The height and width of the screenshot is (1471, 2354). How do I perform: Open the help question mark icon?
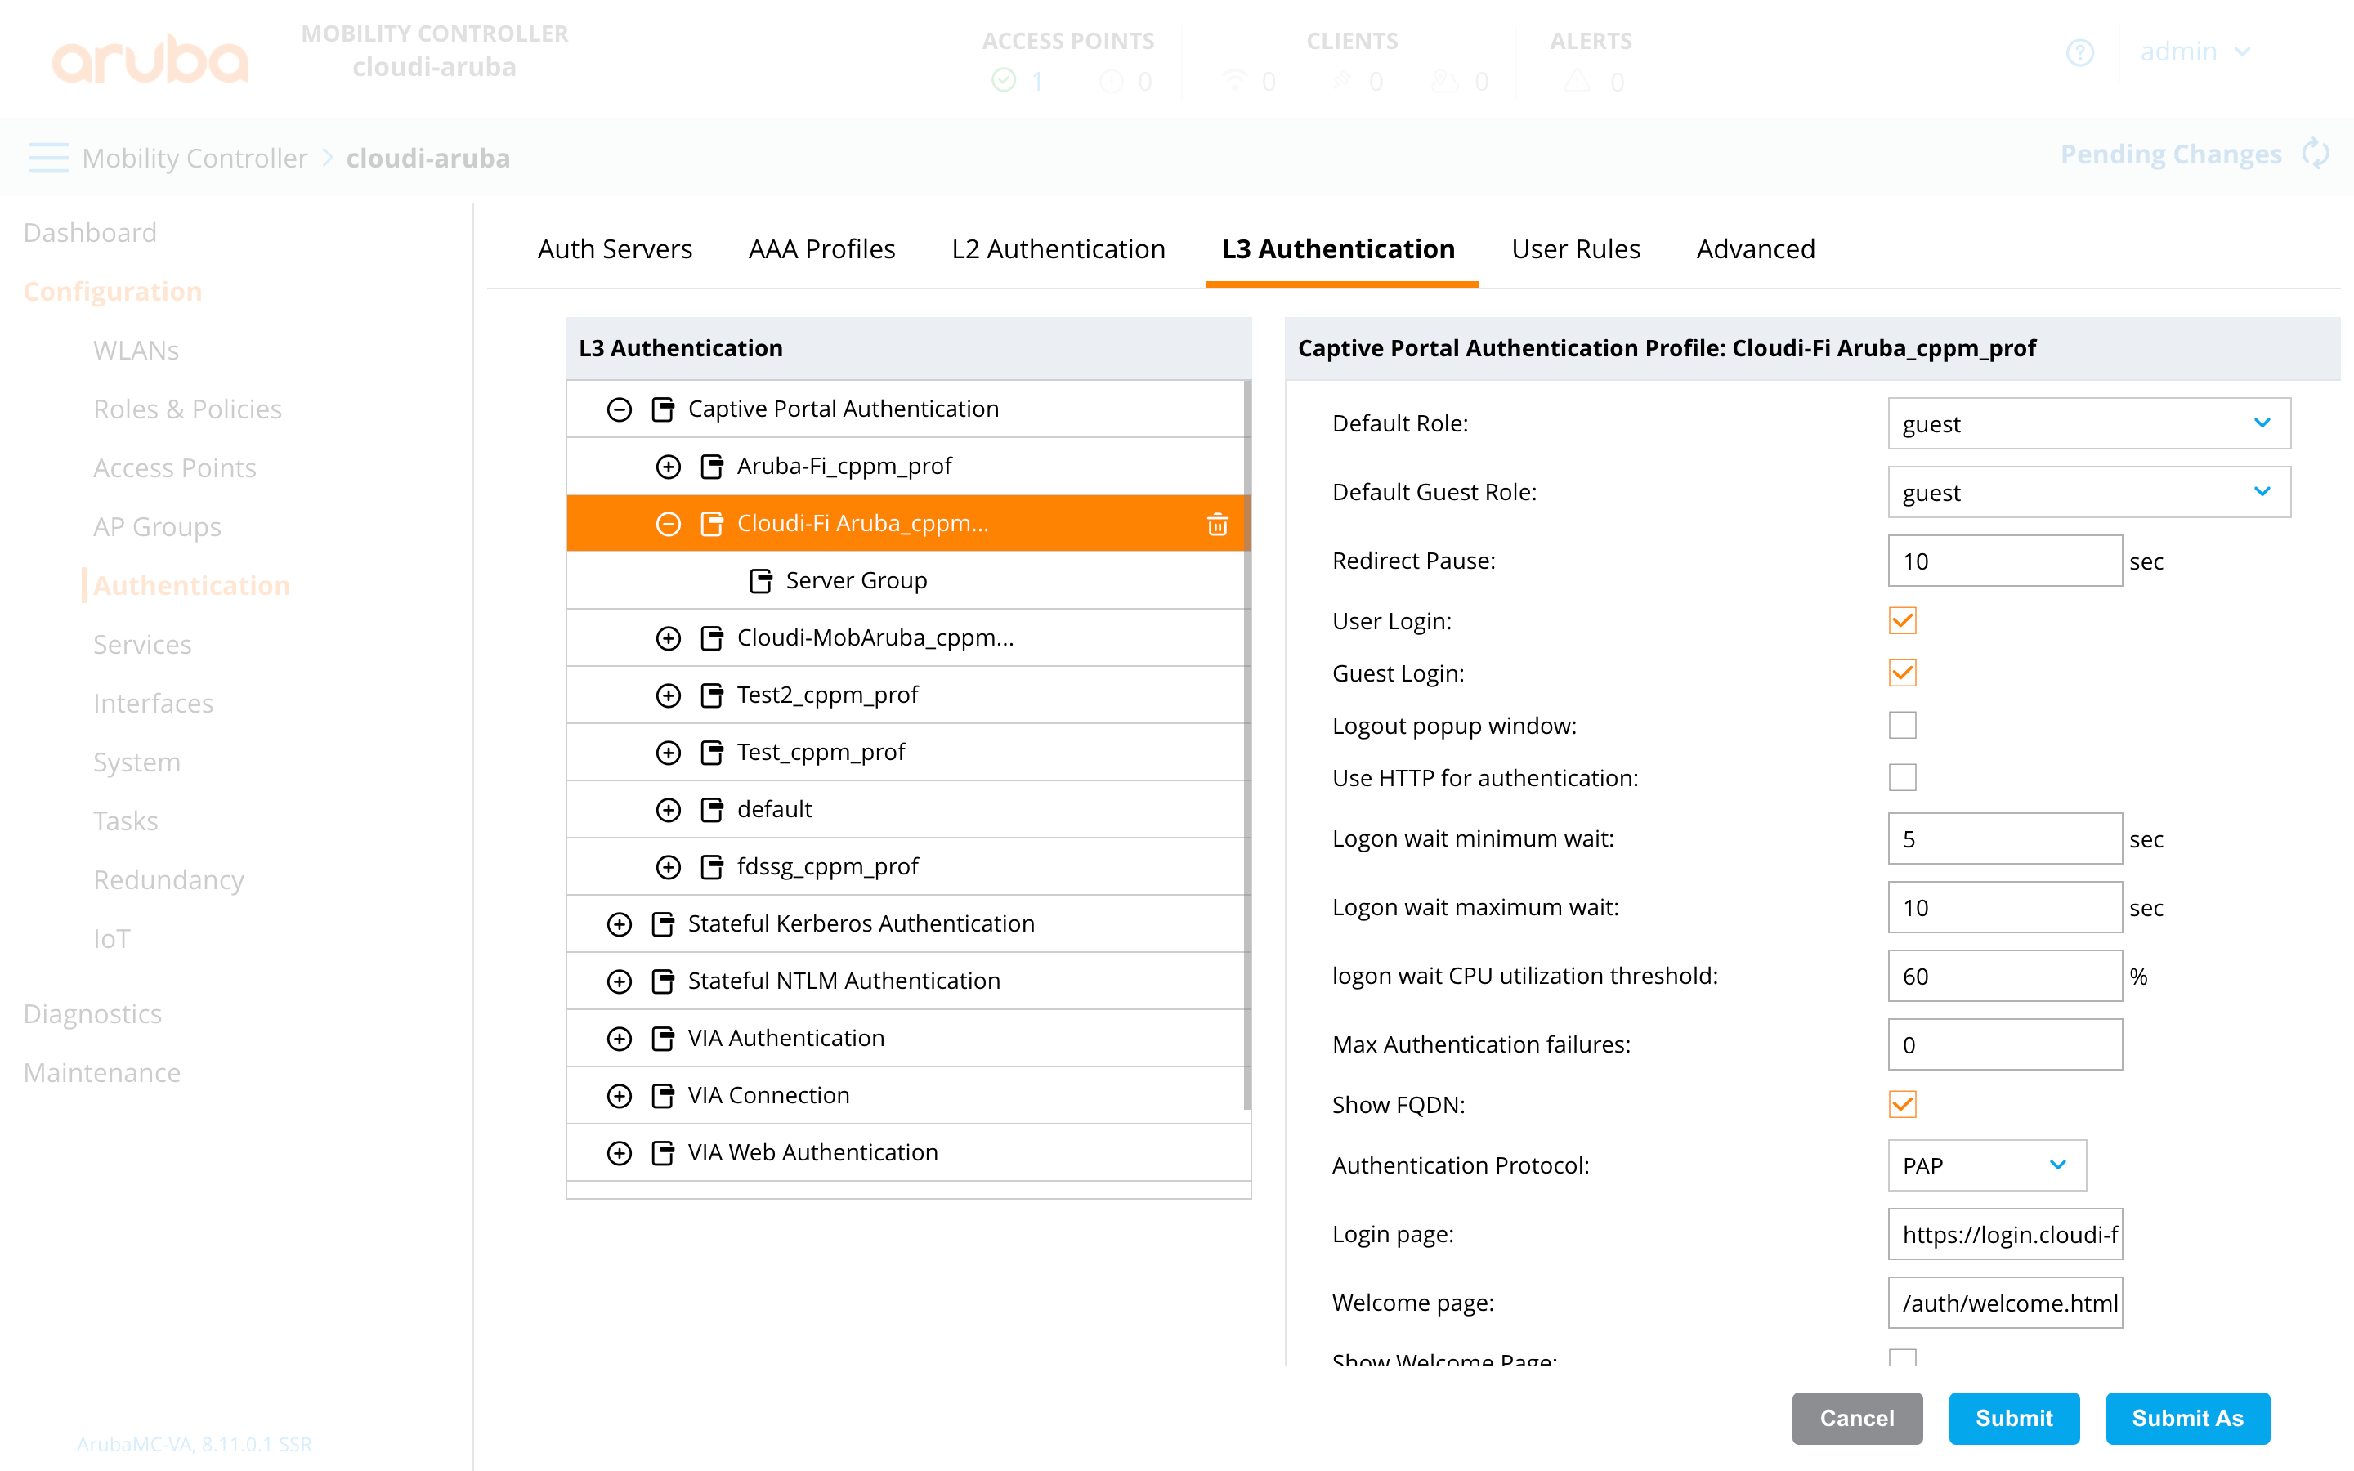2081,52
